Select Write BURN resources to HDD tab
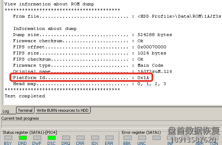The image size is (222, 145). pyautogui.click(x=63, y=110)
